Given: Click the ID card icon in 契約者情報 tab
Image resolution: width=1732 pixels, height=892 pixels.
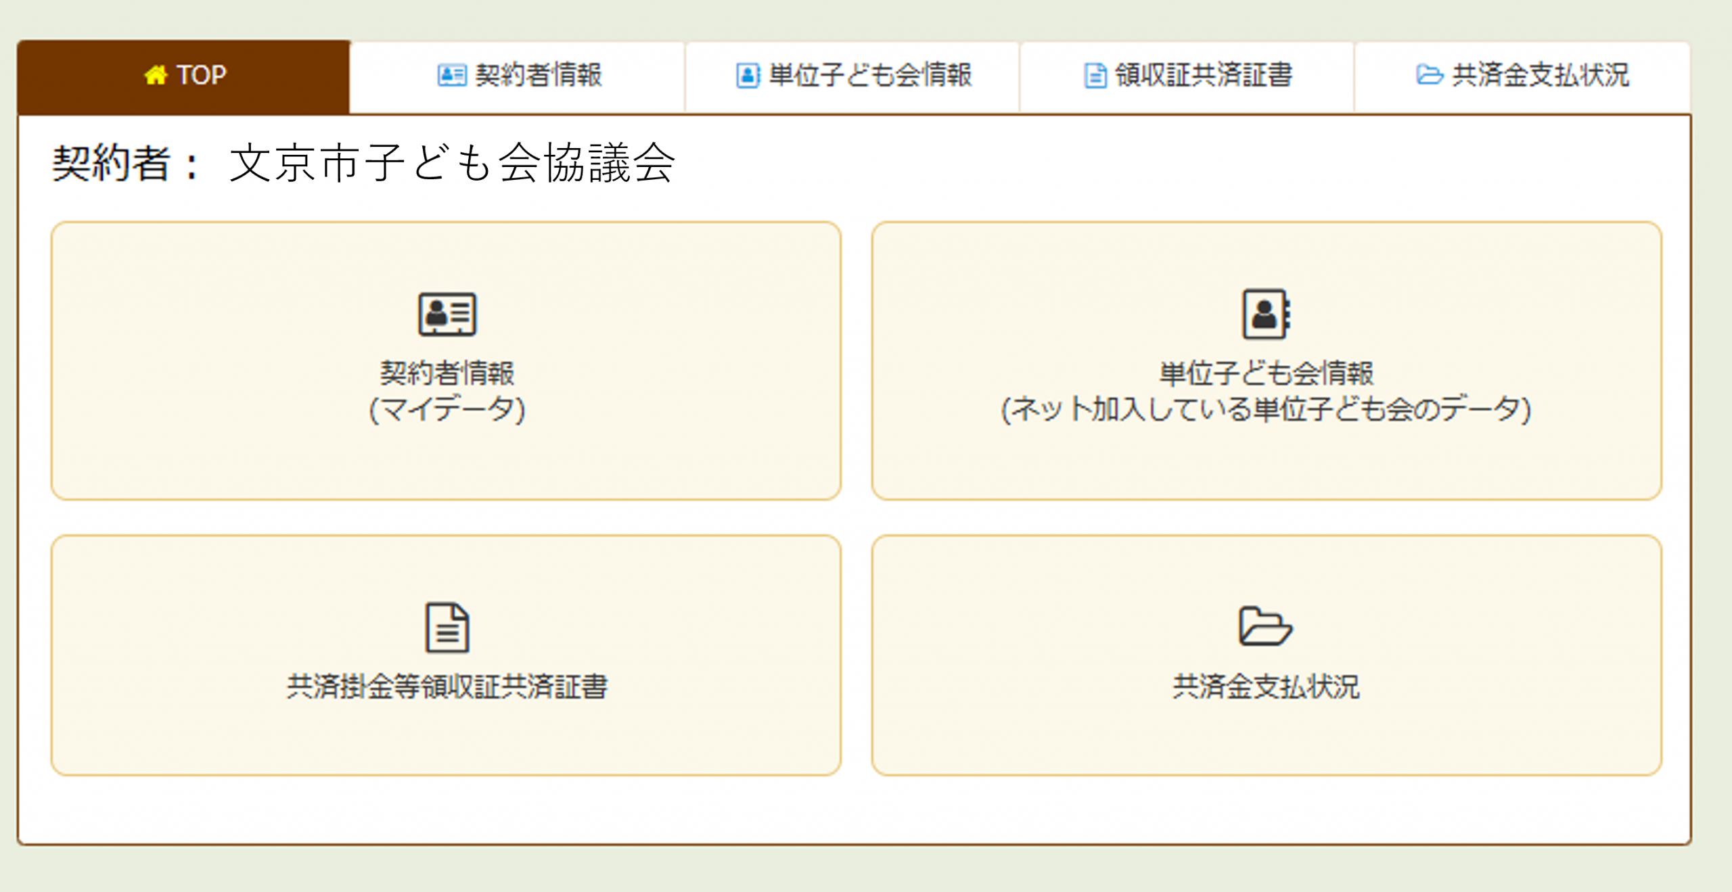Looking at the screenshot, I should coord(451,75).
